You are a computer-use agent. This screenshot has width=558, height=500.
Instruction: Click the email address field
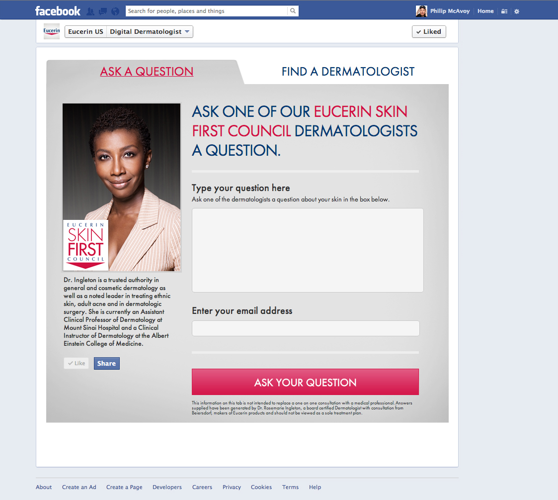point(306,328)
